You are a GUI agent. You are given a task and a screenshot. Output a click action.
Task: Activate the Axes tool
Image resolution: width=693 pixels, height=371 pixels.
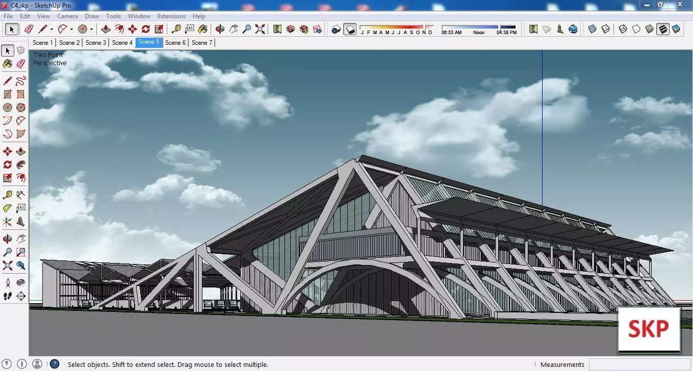tap(8, 222)
